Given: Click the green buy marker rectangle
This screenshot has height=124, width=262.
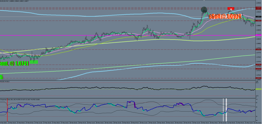Looking at the screenshot, I should click(x=34, y=62).
